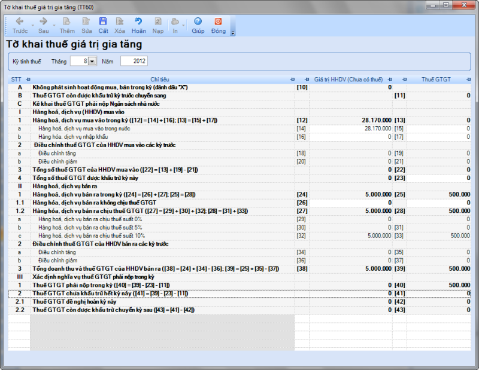
Task: Click the Thêm add document icon
Action: coord(66,22)
